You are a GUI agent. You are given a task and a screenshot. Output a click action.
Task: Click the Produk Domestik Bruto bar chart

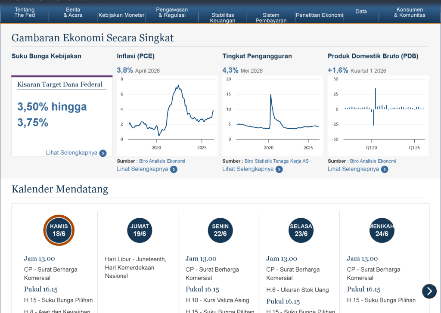tap(378, 115)
